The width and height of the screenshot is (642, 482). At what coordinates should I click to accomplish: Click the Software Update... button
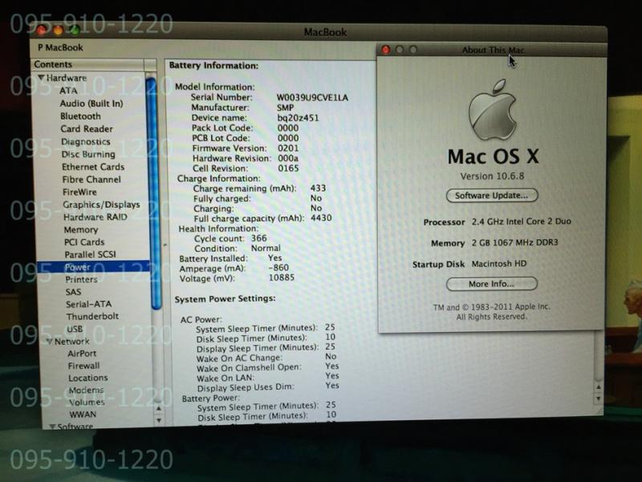pos(492,196)
